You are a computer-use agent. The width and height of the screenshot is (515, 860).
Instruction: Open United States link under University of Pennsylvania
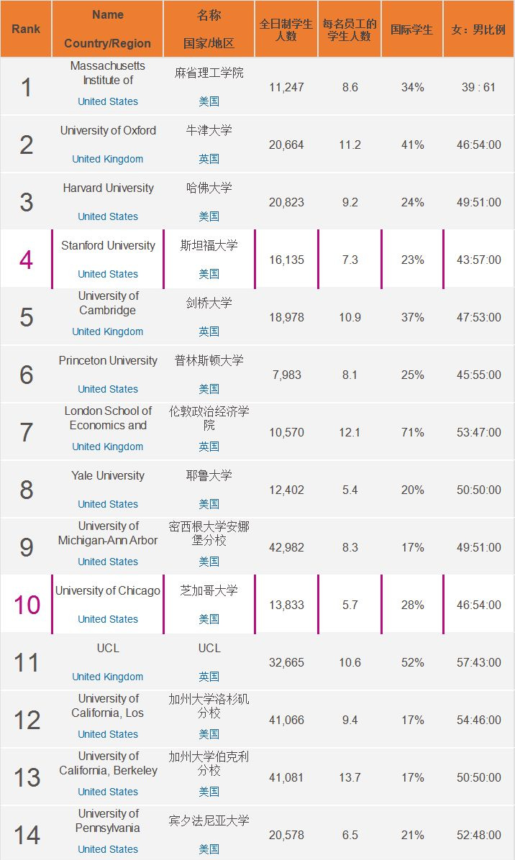click(108, 849)
